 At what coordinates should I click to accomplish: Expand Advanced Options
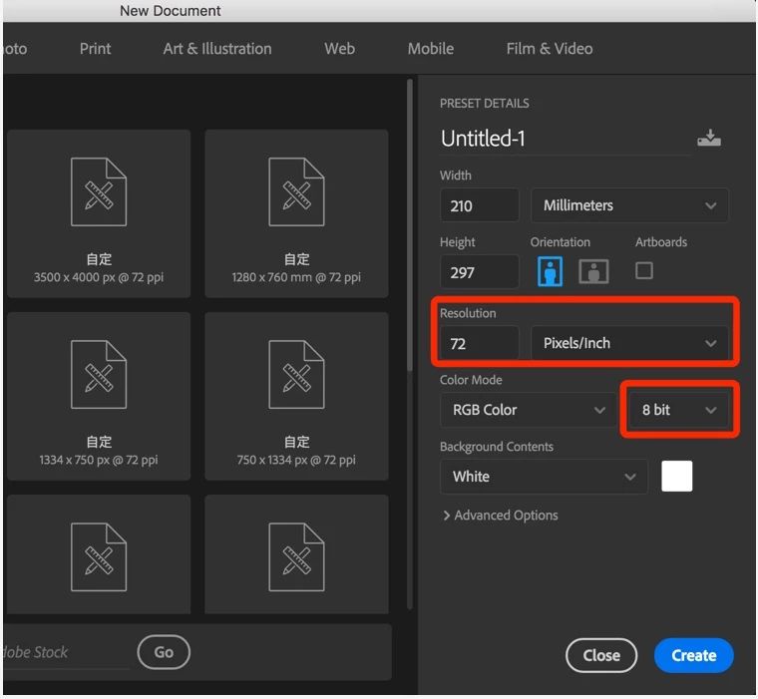[x=500, y=516]
